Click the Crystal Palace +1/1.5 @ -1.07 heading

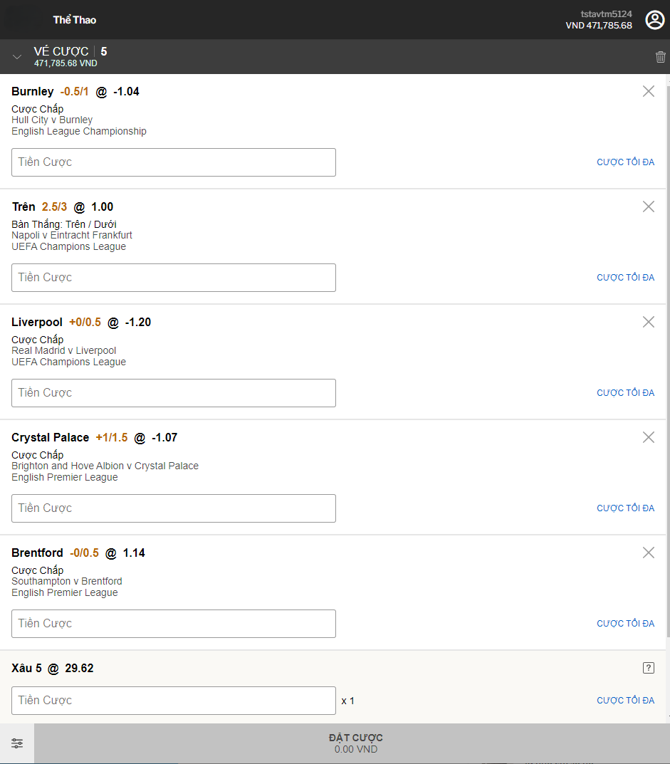pos(95,438)
